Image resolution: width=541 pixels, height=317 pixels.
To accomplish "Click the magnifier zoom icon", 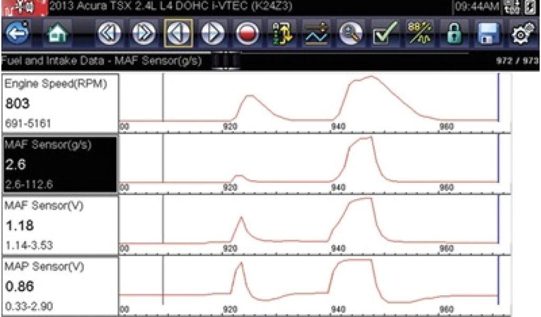I will tap(350, 35).
